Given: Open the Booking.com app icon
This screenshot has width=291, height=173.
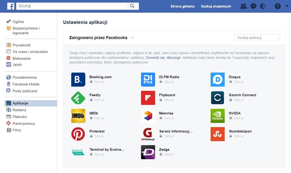Looking at the screenshot, I should (x=78, y=80).
